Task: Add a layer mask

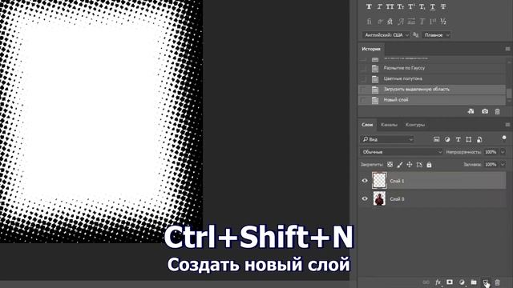Action: coord(450,282)
